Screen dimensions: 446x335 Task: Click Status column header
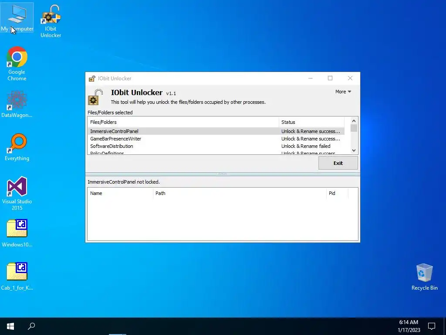click(311, 122)
